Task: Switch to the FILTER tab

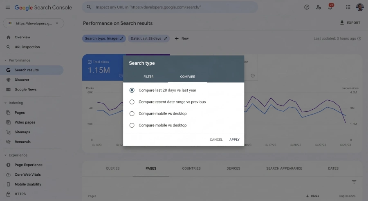Action: point(148,77)
